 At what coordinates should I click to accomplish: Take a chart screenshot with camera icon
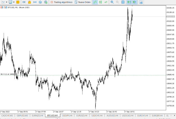[141, 2]
